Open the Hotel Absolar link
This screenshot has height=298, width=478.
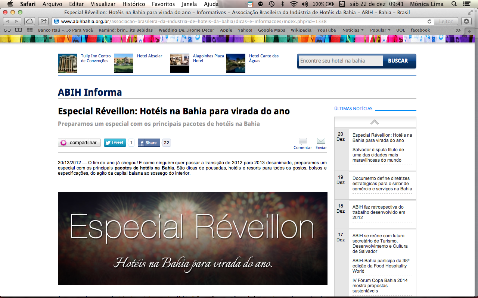coord(149,56)
